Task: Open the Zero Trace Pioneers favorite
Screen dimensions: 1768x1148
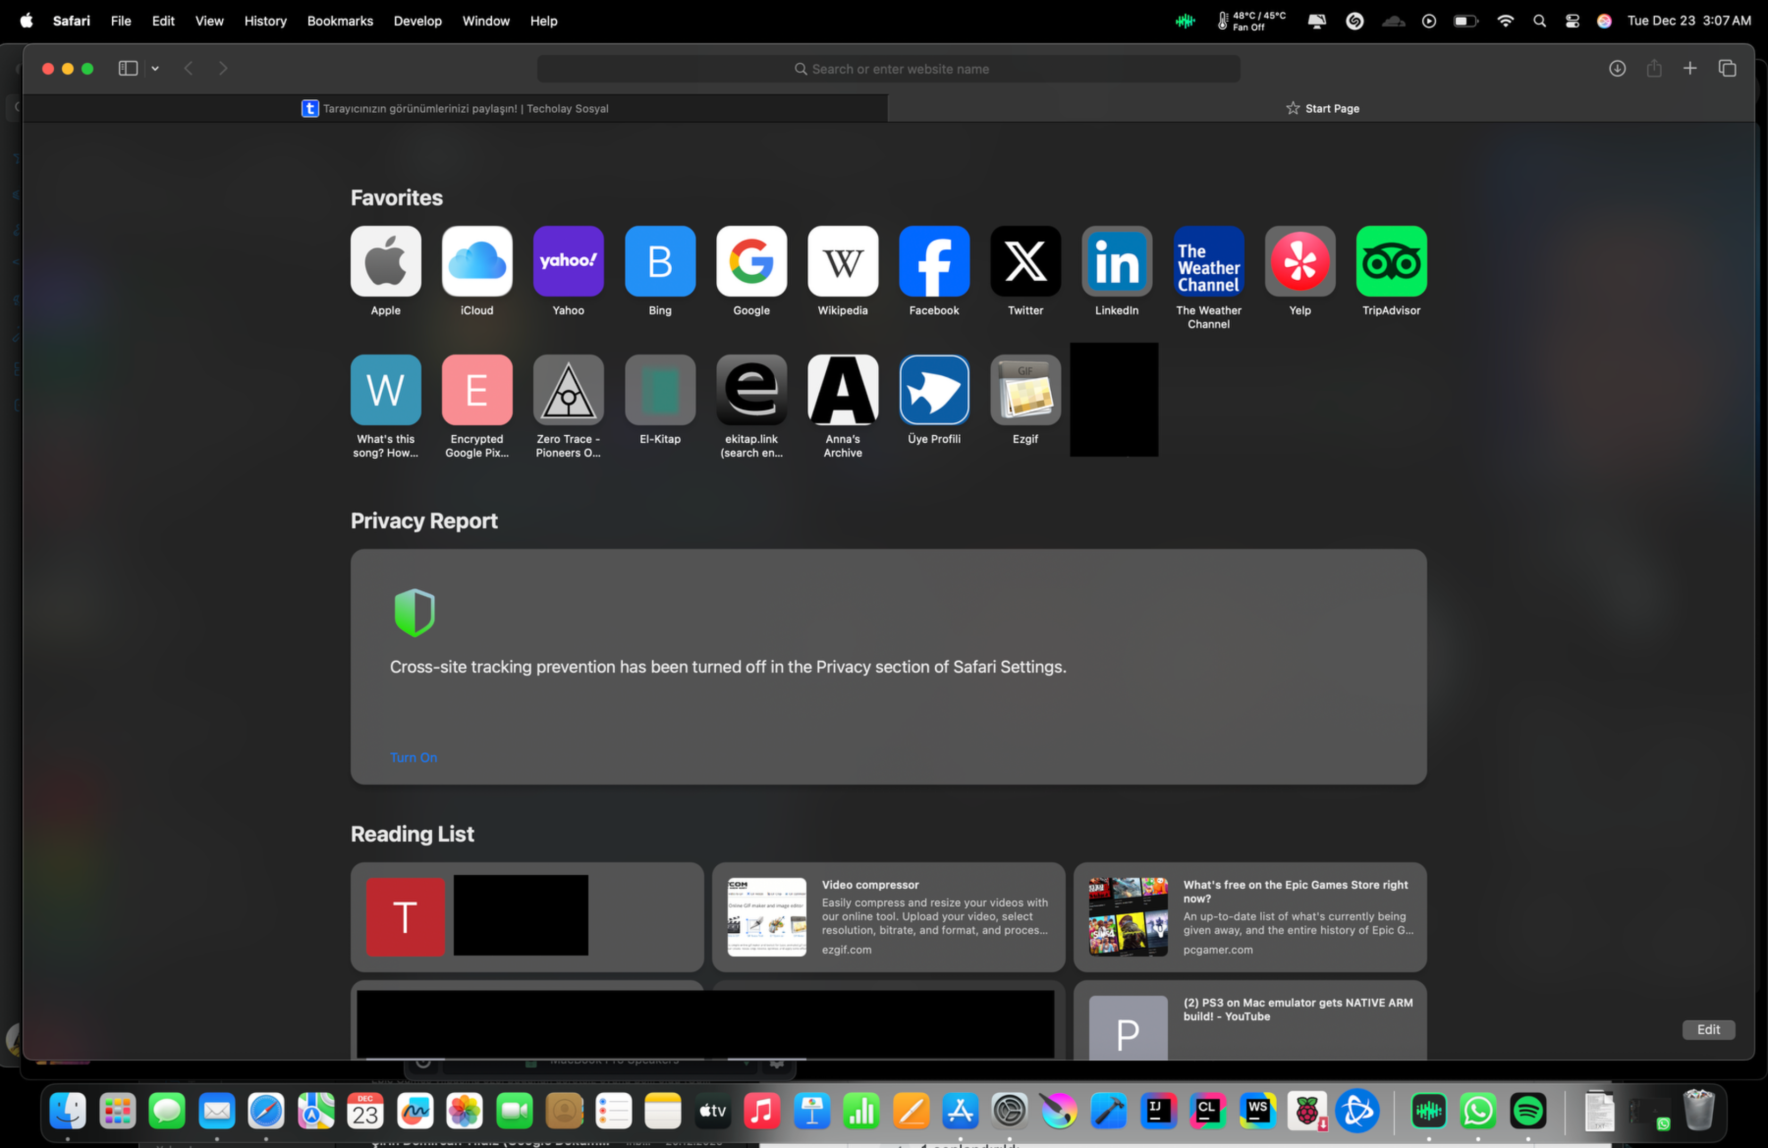Action: coord(568,389)
